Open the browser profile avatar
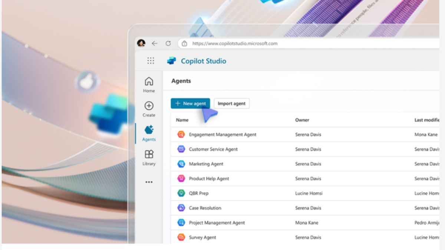The height and width of the screenshot is (250, 445). [141, 43]
